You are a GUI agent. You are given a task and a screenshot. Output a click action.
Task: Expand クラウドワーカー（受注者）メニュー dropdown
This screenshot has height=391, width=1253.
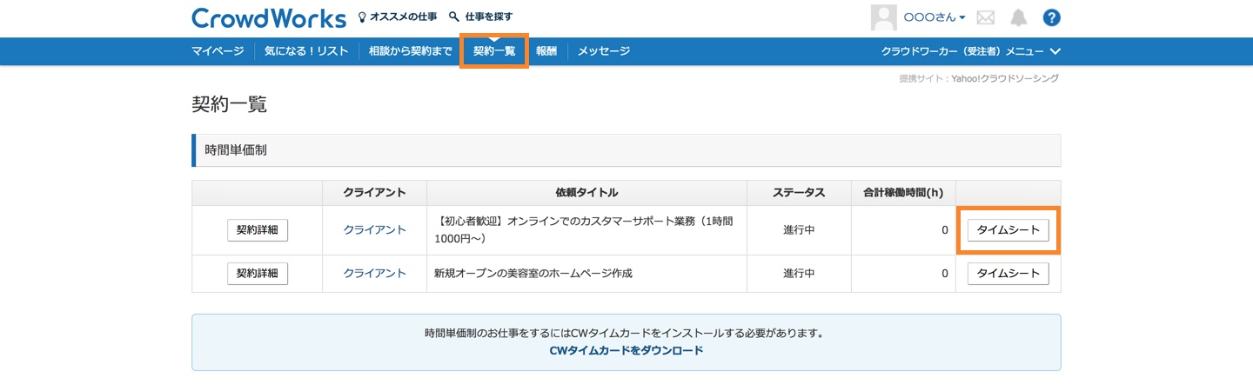(970, 51)
